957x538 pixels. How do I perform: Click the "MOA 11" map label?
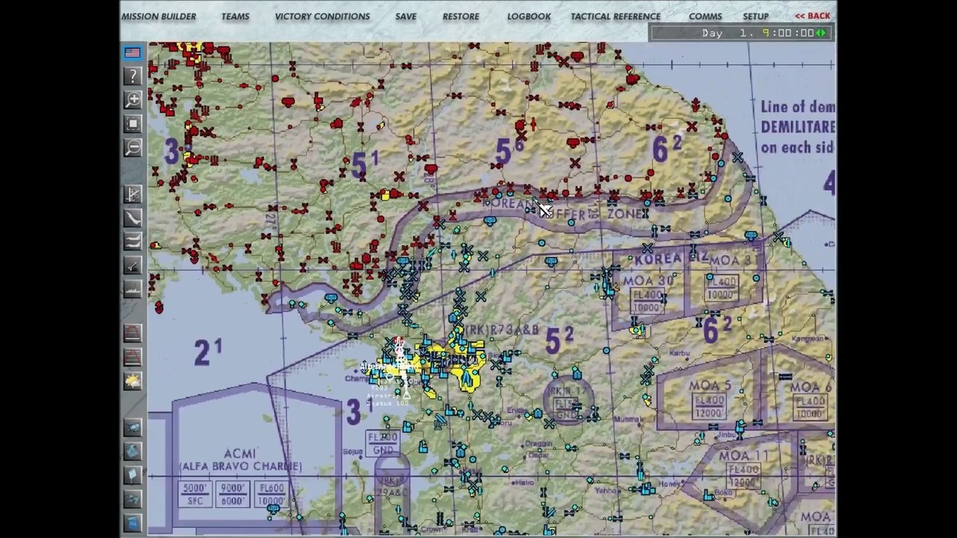tap(744, 456)
